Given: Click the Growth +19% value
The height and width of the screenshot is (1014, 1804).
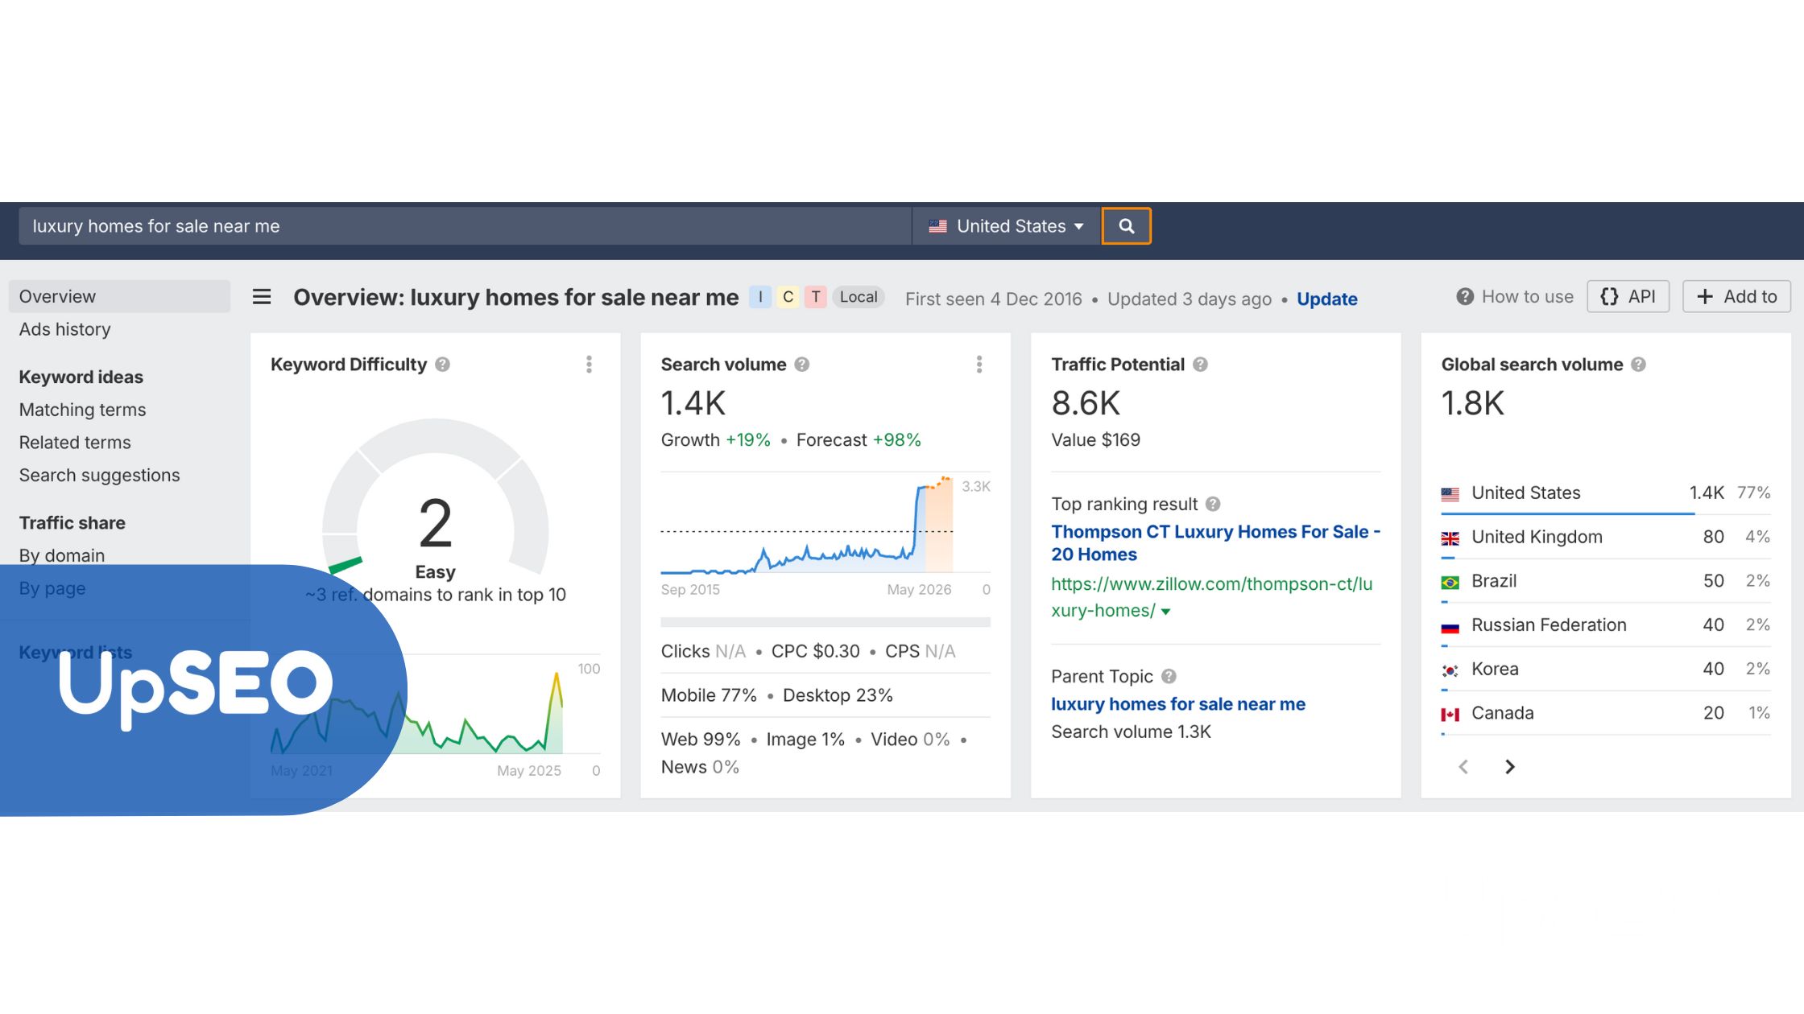Looking at the screenshot, I should click(747, 440).
